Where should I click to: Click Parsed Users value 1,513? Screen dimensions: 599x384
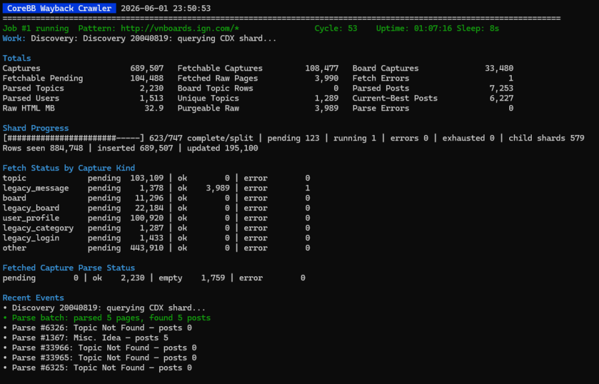click(151, 98)
